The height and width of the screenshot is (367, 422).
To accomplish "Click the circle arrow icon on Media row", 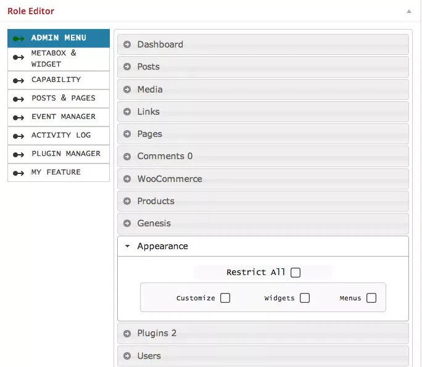I will click(x=127, y=89).
